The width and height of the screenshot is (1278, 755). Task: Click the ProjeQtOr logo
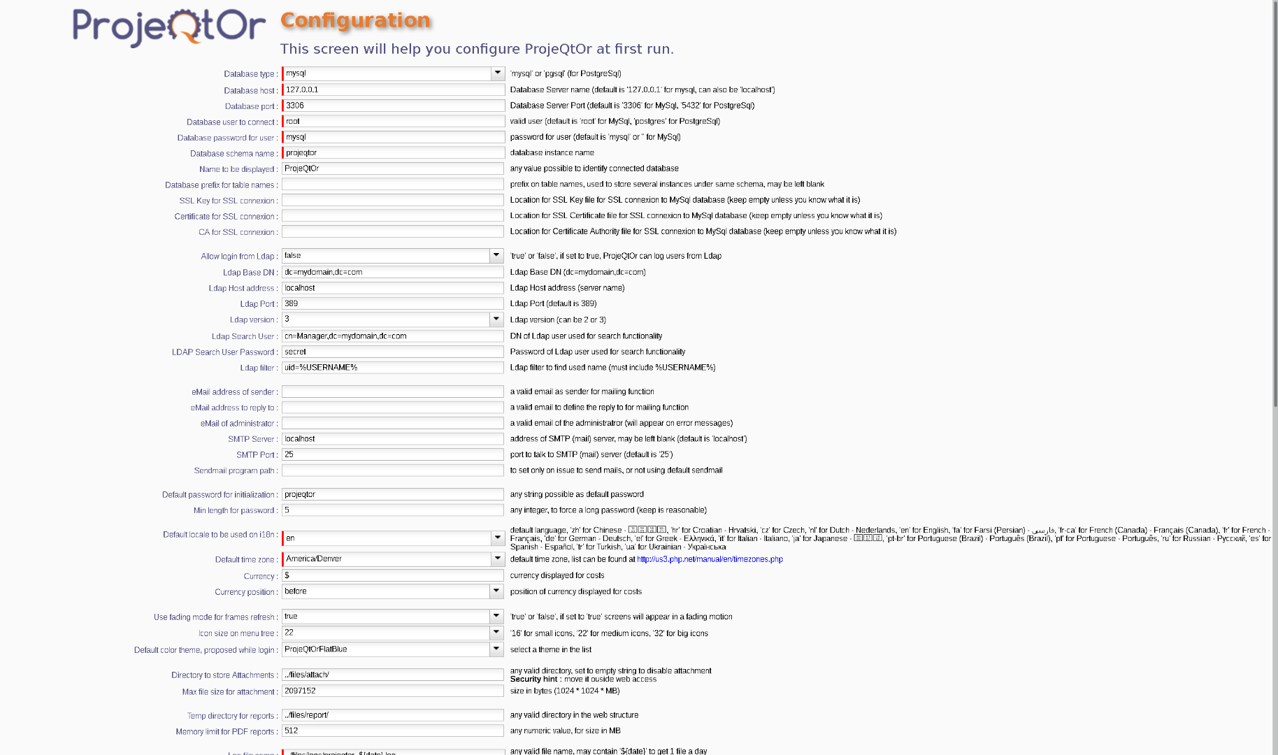[x=169, y=27]
